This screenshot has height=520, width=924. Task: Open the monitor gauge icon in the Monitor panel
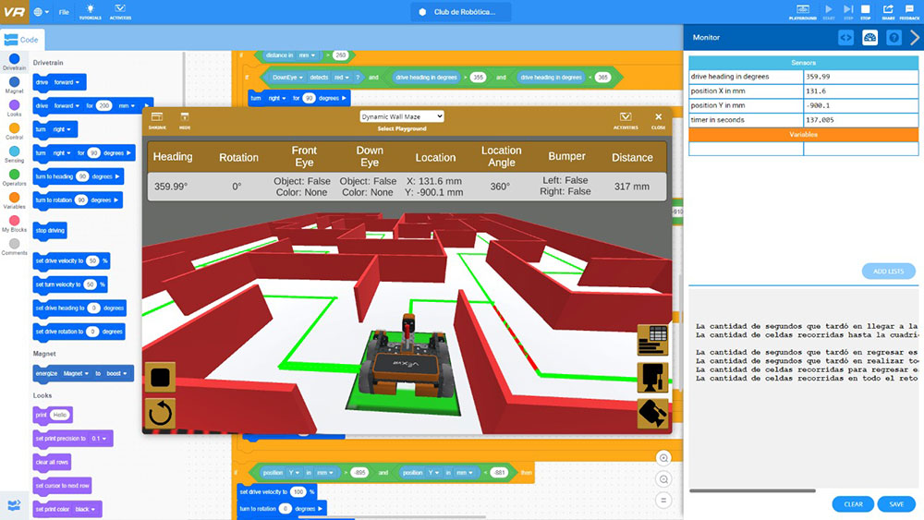(x=869, y=38)
